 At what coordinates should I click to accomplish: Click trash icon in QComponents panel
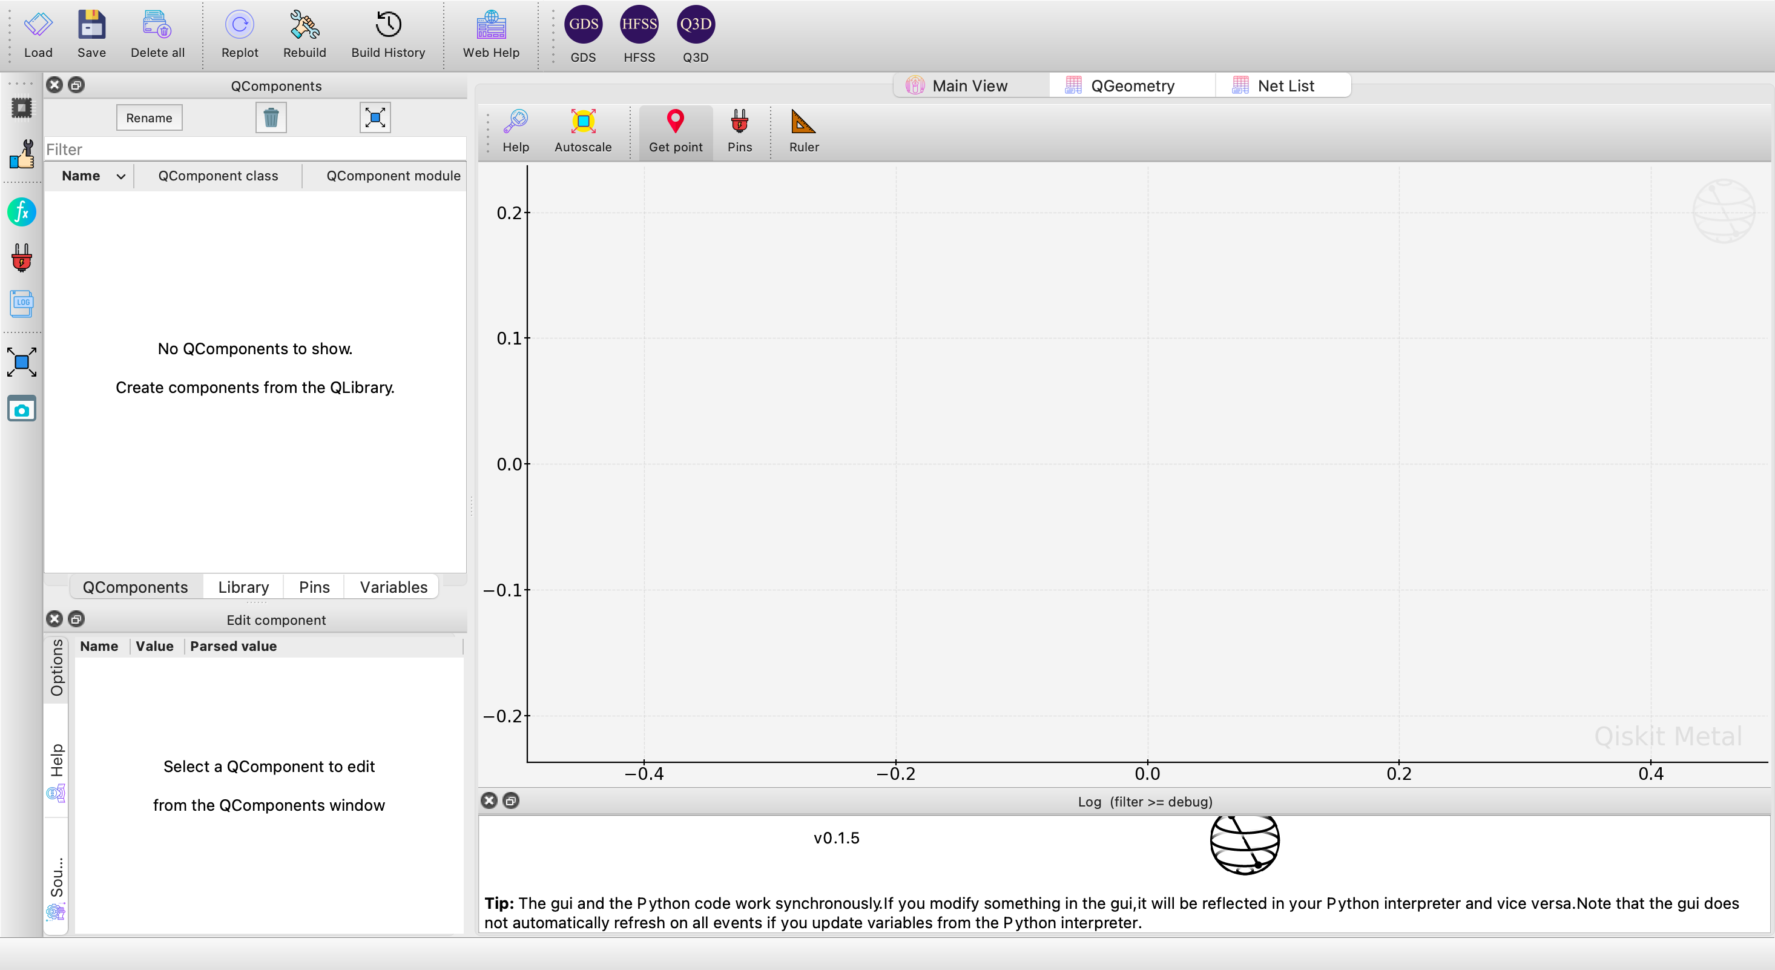tap(271, 118)
